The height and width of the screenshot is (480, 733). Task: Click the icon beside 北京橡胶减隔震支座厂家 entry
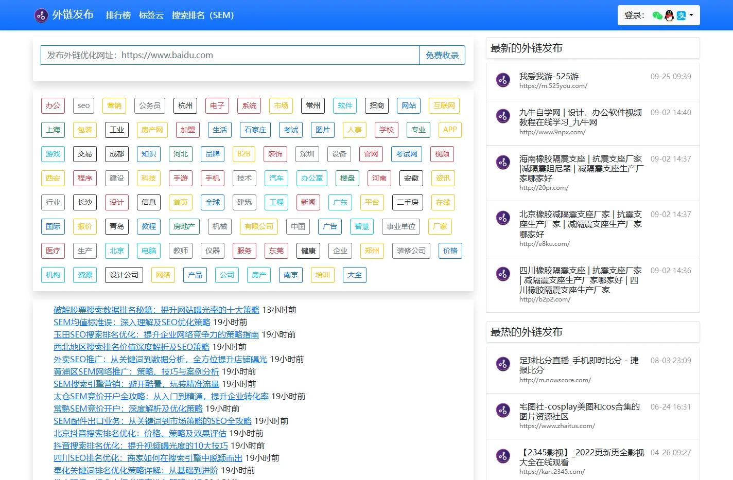503,218
